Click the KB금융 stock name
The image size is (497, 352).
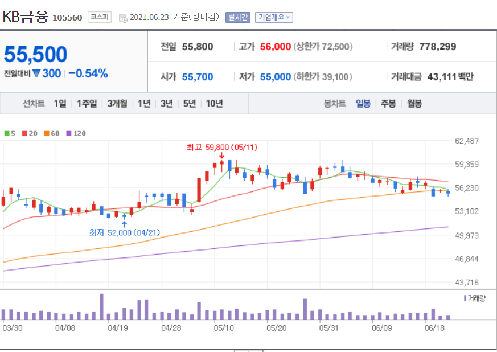[x=26, y=17]
